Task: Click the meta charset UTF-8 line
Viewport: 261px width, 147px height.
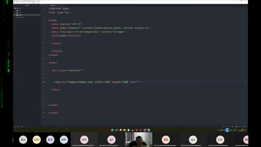Action: 67,24
